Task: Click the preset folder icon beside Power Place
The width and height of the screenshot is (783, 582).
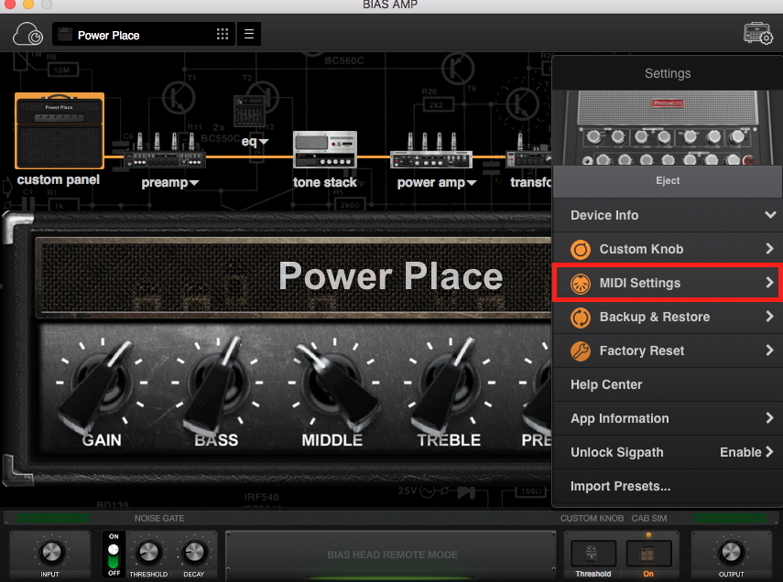Action: 65,35
